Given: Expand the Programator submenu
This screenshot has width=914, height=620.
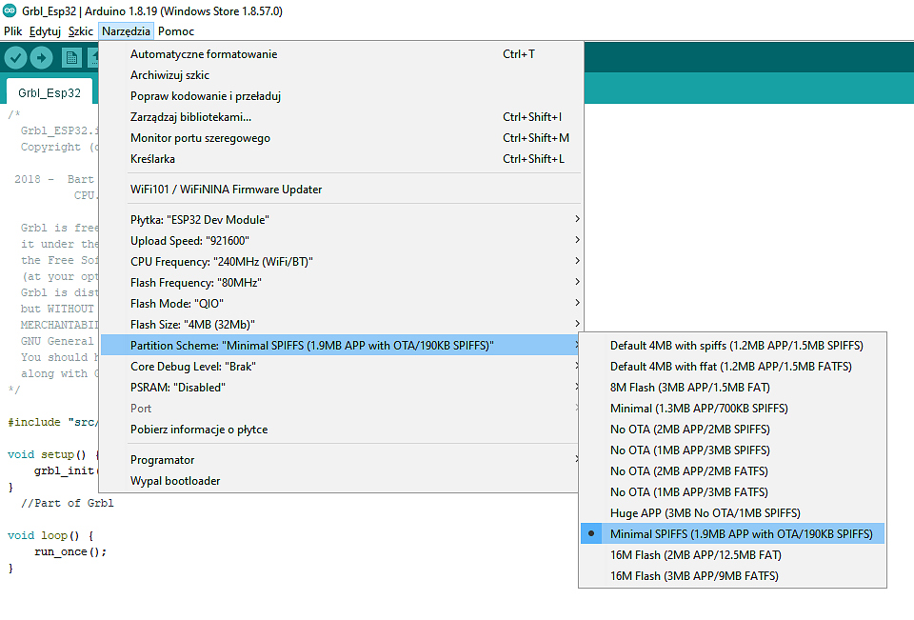Looking at the screenshot, I should [x=341, y=460].
